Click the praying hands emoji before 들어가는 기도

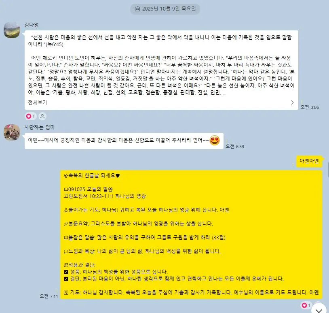click(x=65, y=210)
